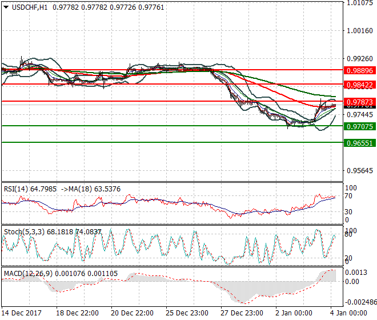Select the 0.97075 green support level label
Viewport: 377px width, 320px height.
(360, 126)
